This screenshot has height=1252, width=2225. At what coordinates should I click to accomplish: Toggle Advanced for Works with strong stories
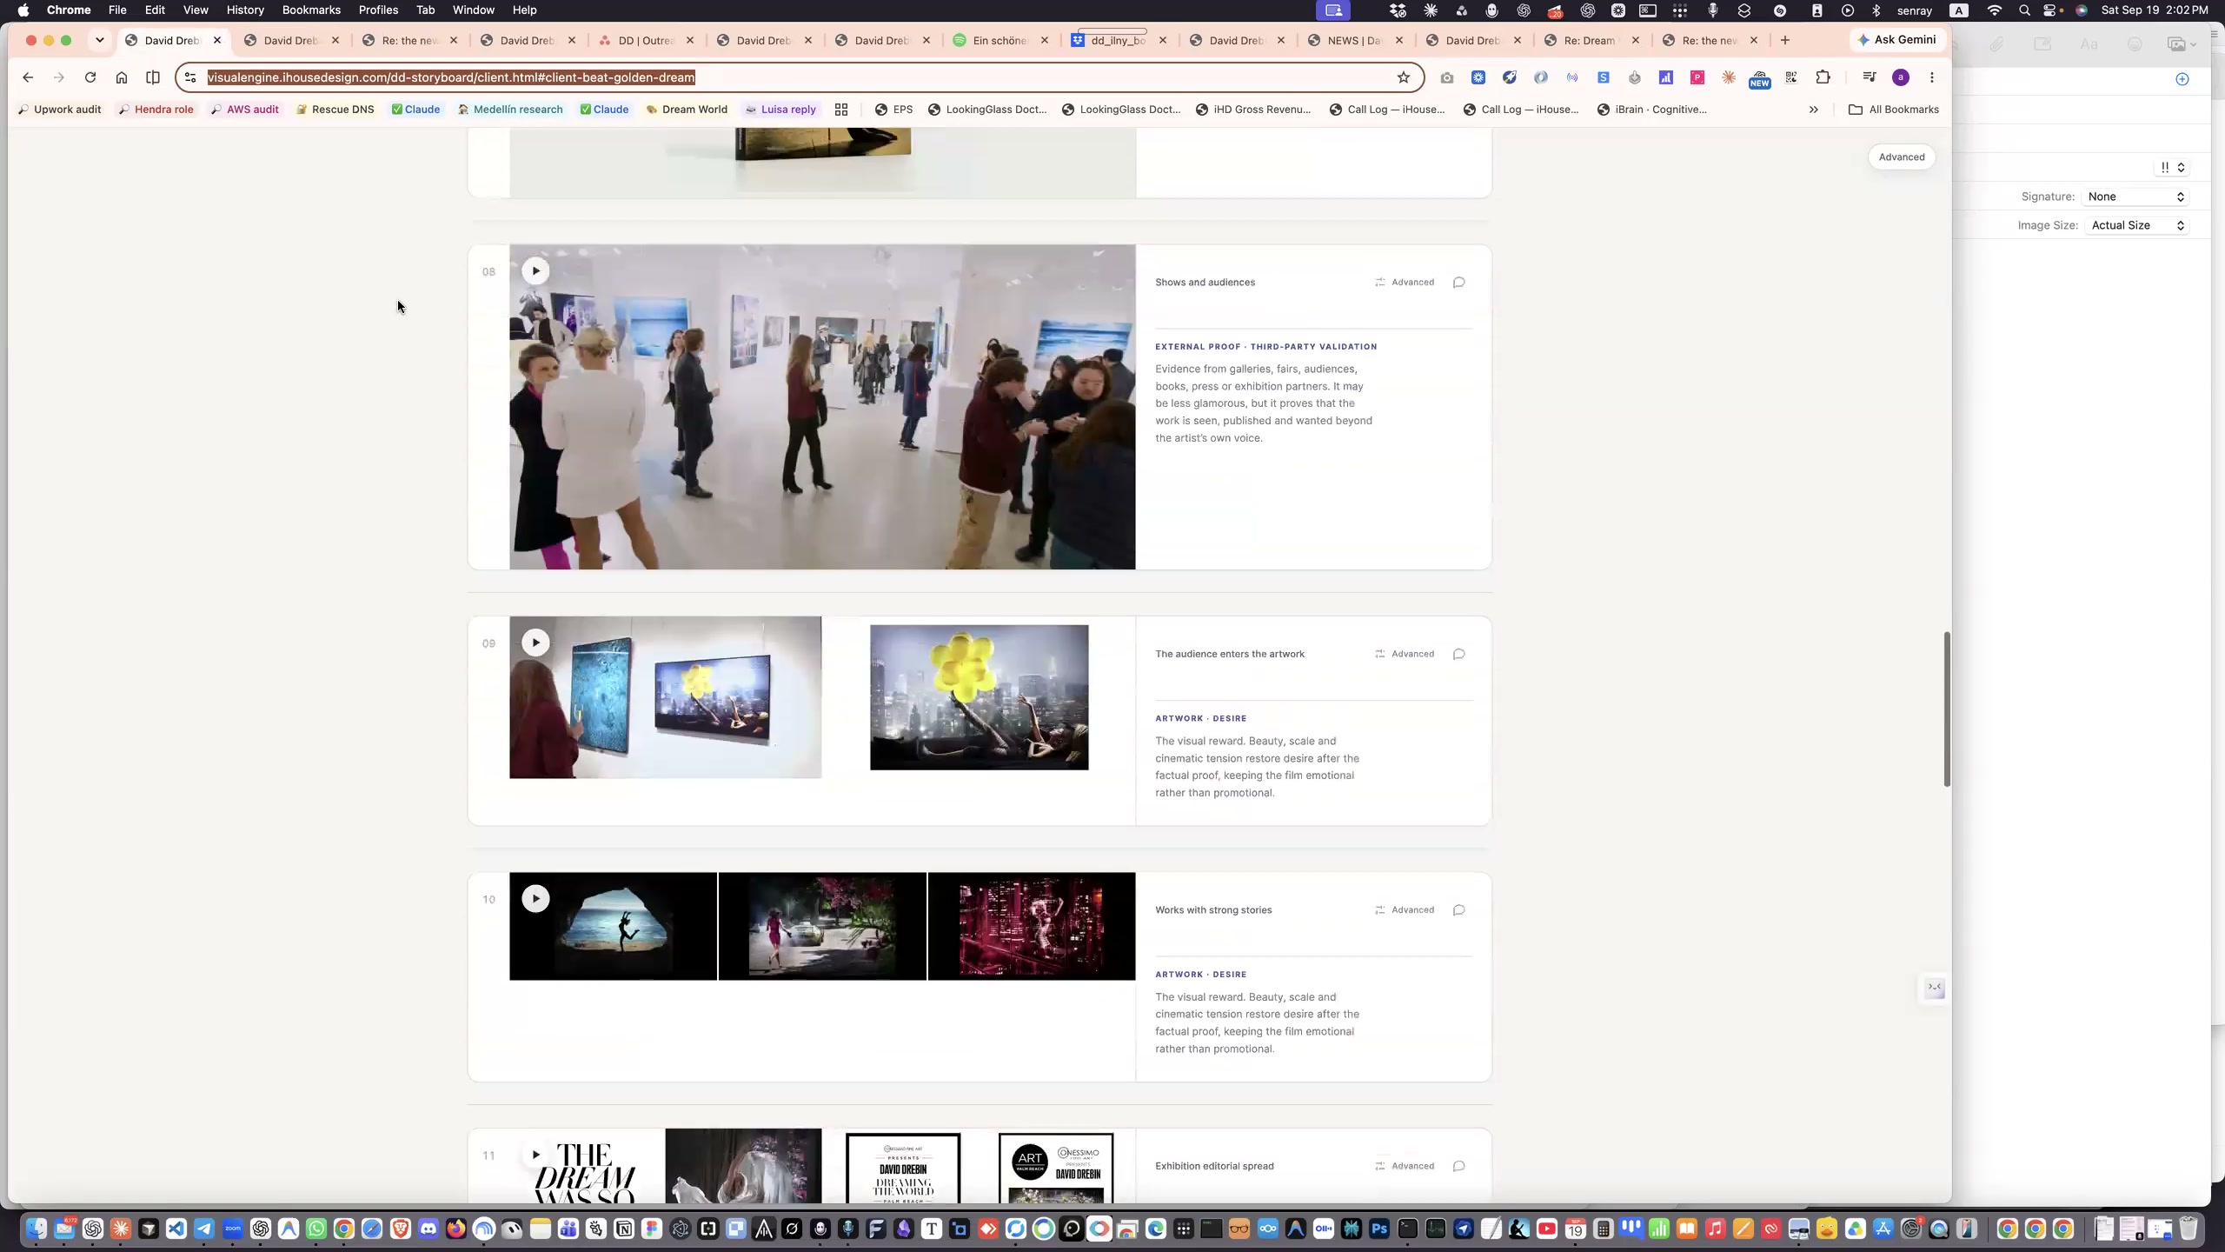[x=1405, y=910]
